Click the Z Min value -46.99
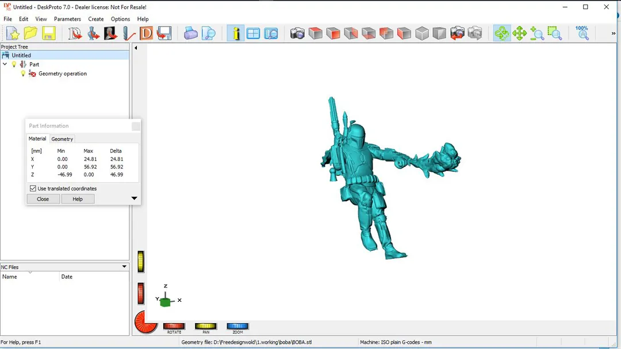Viewport: 621px width, 349px height. (x=64, y=174)
